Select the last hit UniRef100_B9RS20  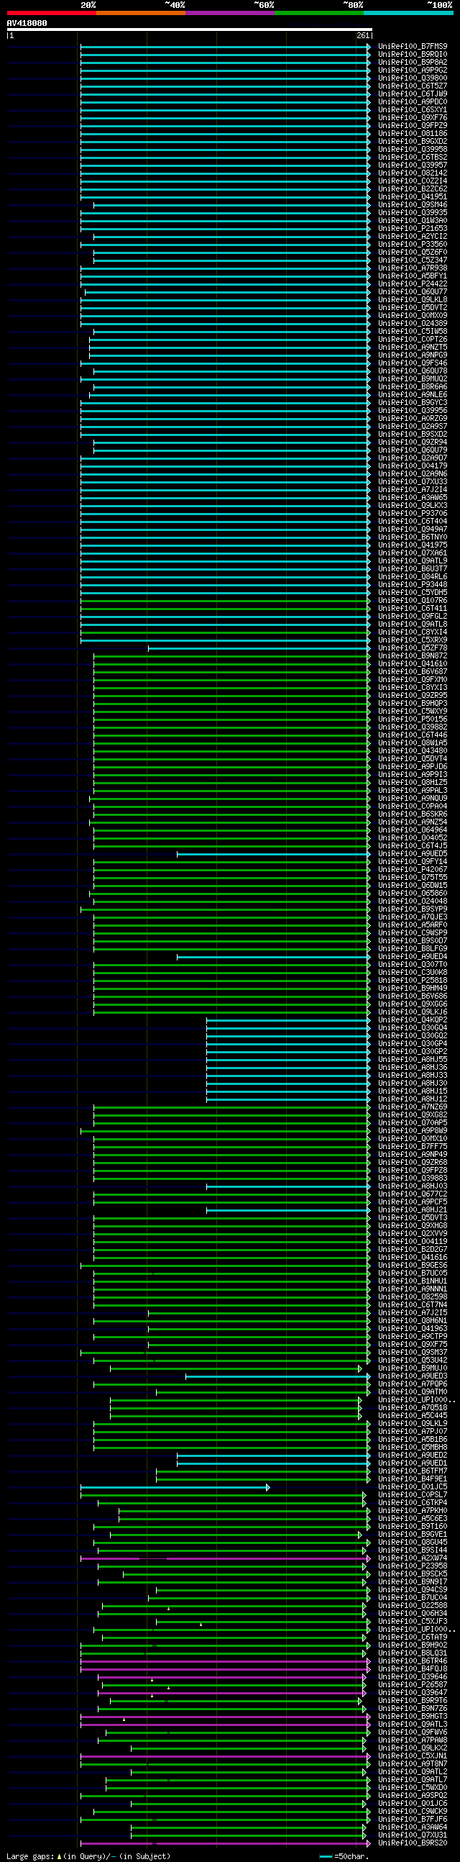pyautogui.click(x=413, y=1843)
